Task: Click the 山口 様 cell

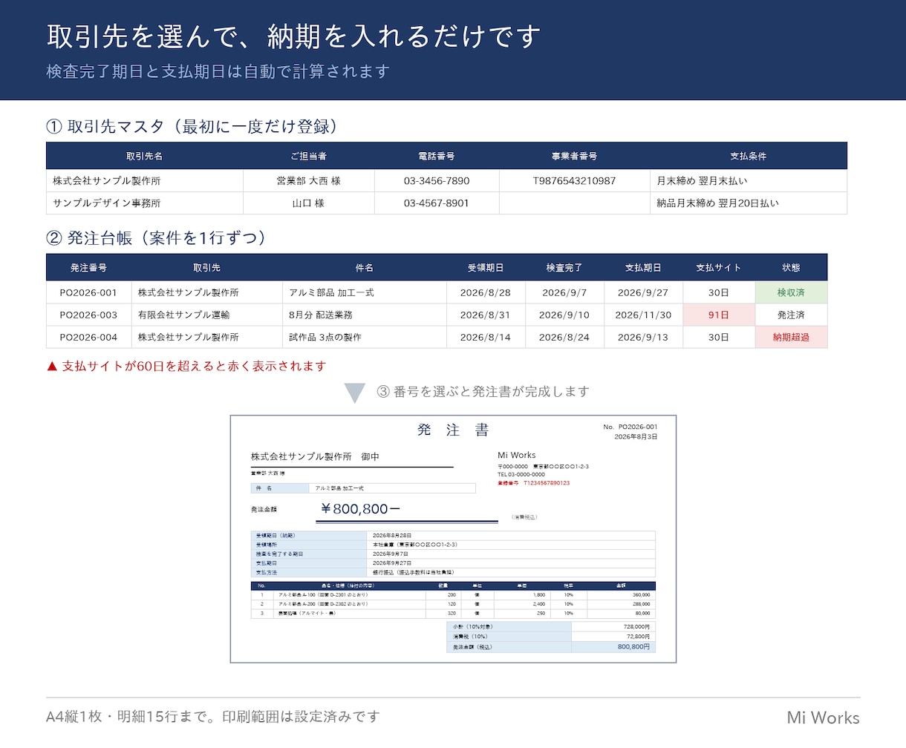Action: [309, 203]
